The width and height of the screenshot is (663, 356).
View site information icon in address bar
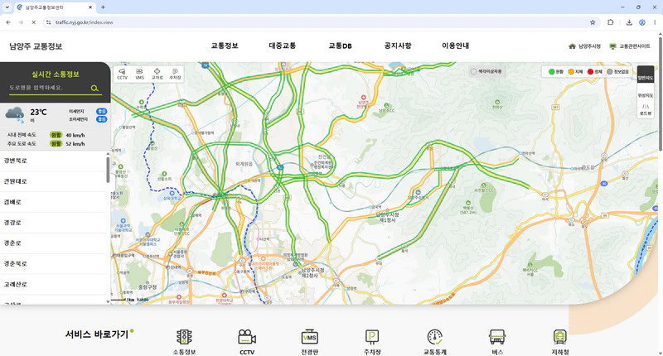(49, 22)
